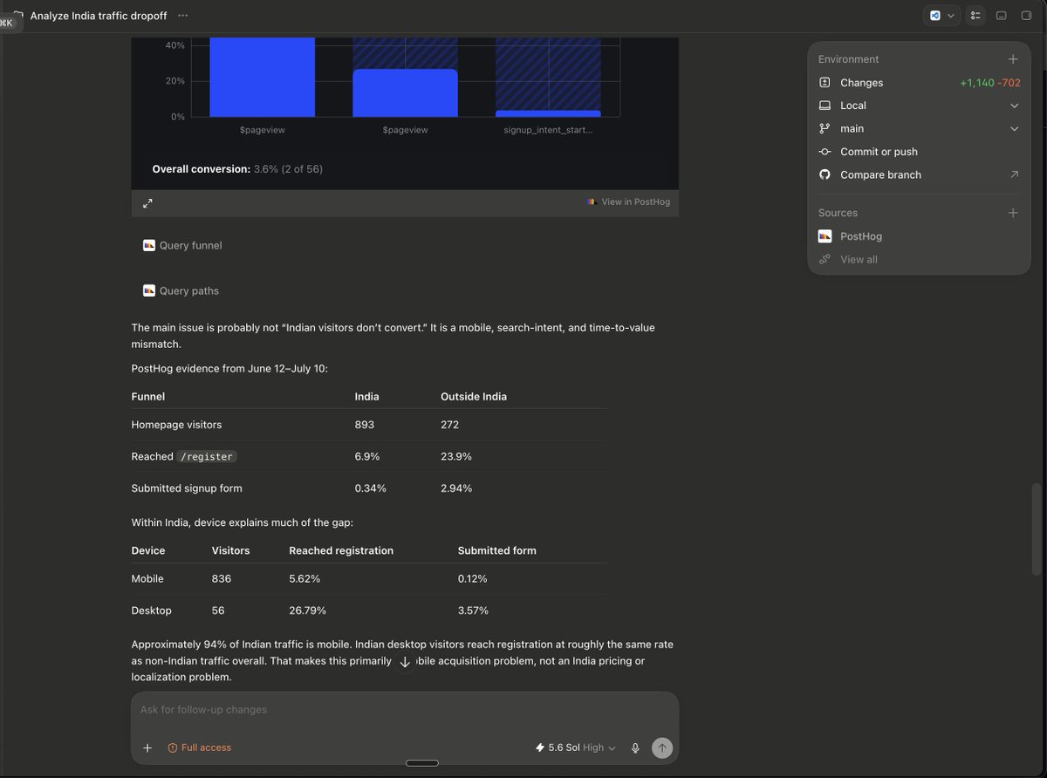
Task: Expand the editor chooser chevron next to VS Code
Action: pyautogui.click(x=951, y=16)
